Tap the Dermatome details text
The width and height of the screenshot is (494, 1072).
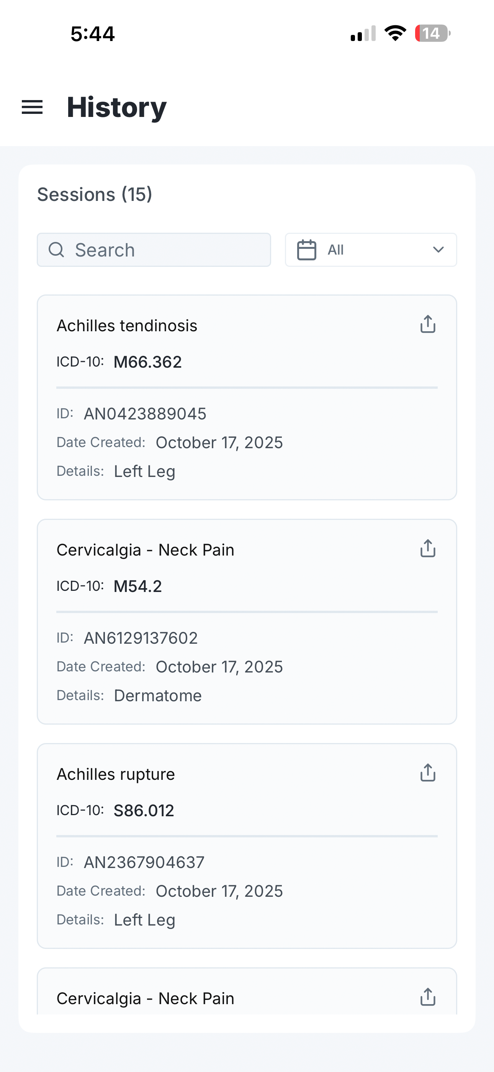pos(158,696)
